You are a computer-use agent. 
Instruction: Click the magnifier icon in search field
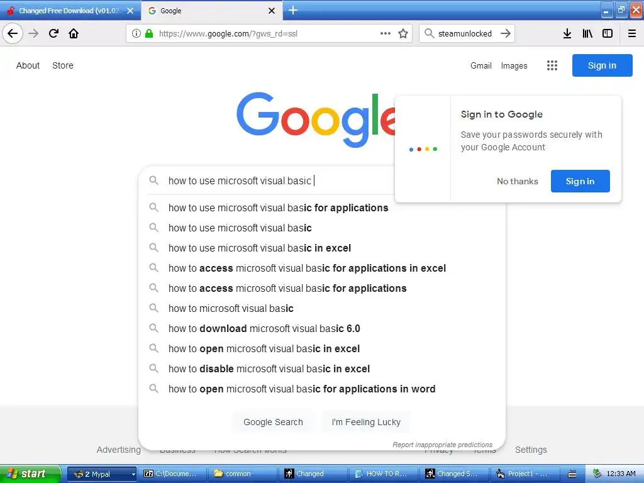tap(153, 180)
